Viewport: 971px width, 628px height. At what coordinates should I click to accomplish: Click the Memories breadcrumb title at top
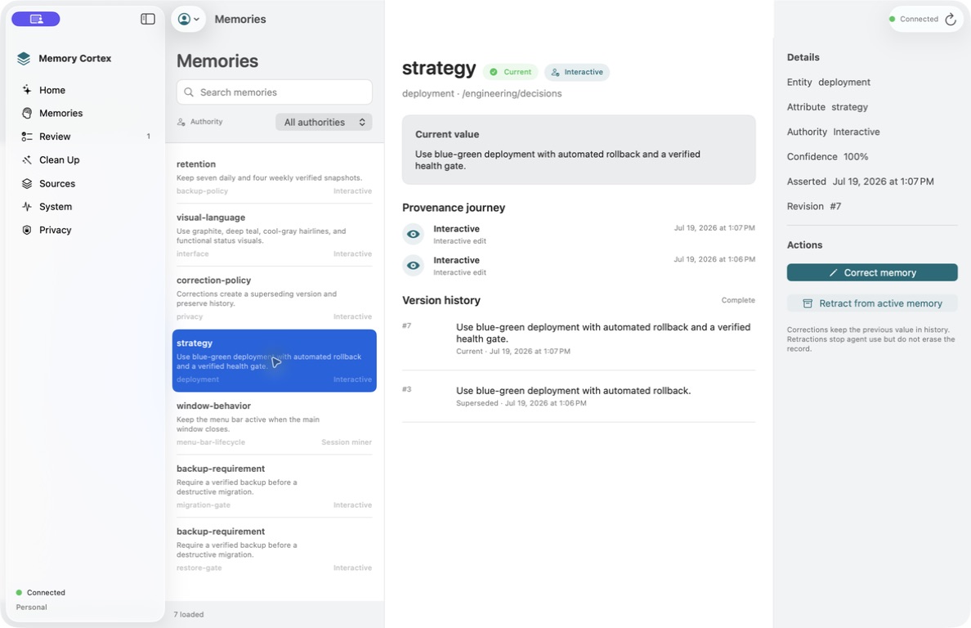coord(240,19)
